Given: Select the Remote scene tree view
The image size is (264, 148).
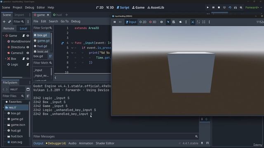Looking at the screenshot, I should [x=9, y=28].
